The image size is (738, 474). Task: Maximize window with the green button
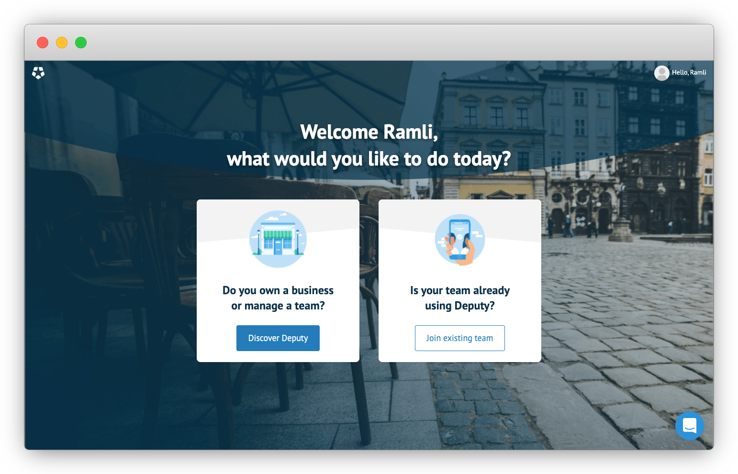[x=81, y=43]
